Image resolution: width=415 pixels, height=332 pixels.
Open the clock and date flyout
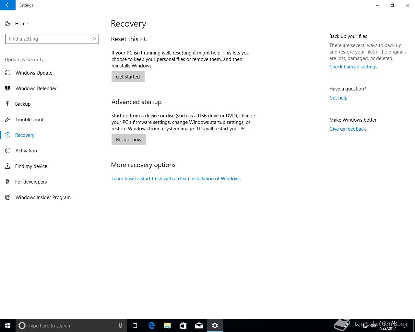tap(388, 326)
